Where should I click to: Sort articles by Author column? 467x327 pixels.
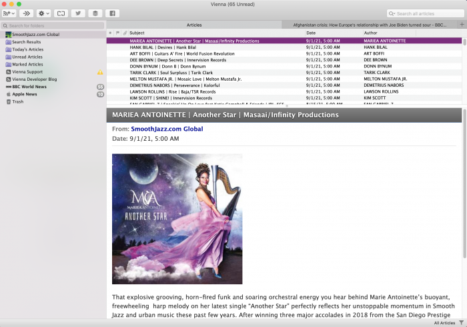click(x=389, y=33)
